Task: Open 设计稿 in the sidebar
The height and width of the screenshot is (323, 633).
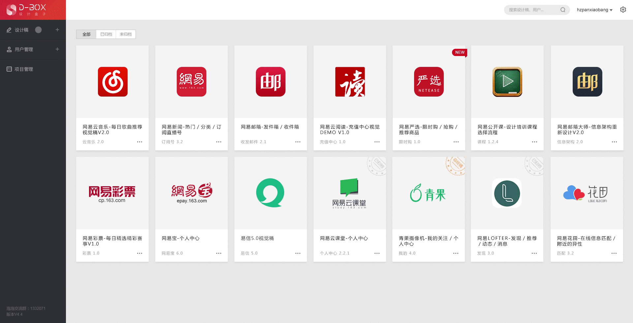Action: point(21,30)
